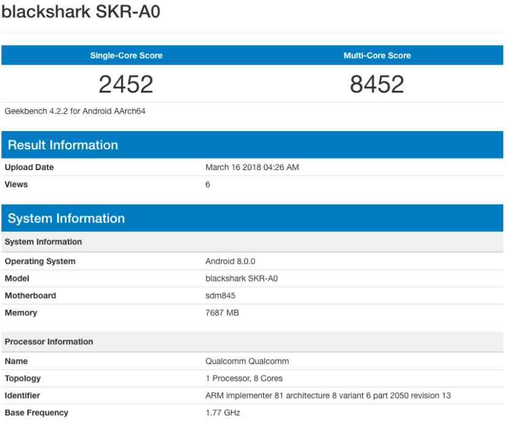Click the single-core score value 2452
The height and width of the screenshot is (431, 507).
(x=126, y=84)
